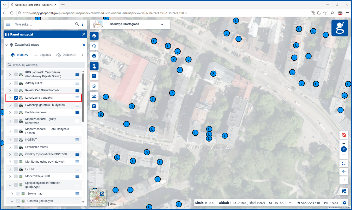352x210 pixels.
Task: Click the print map icon
Action: coord(94,56)
